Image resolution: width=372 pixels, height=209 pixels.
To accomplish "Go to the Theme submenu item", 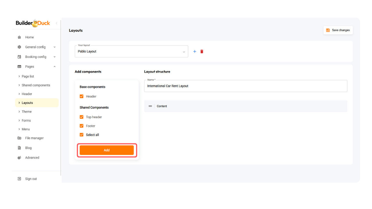I will [27, 112].
